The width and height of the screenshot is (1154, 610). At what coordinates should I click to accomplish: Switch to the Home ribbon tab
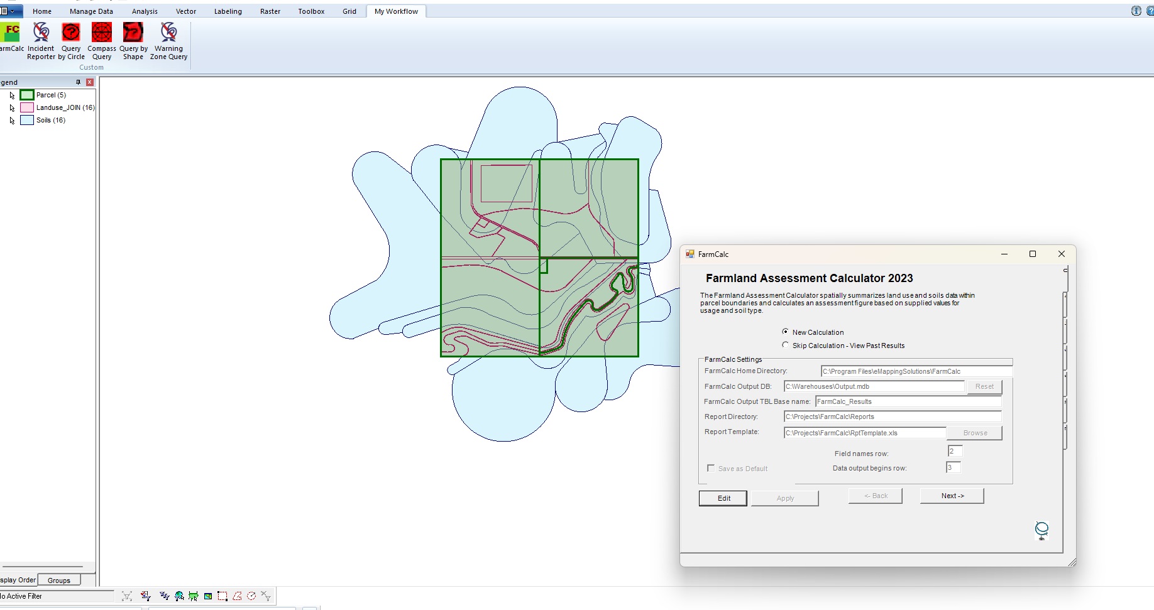point(42,11)
